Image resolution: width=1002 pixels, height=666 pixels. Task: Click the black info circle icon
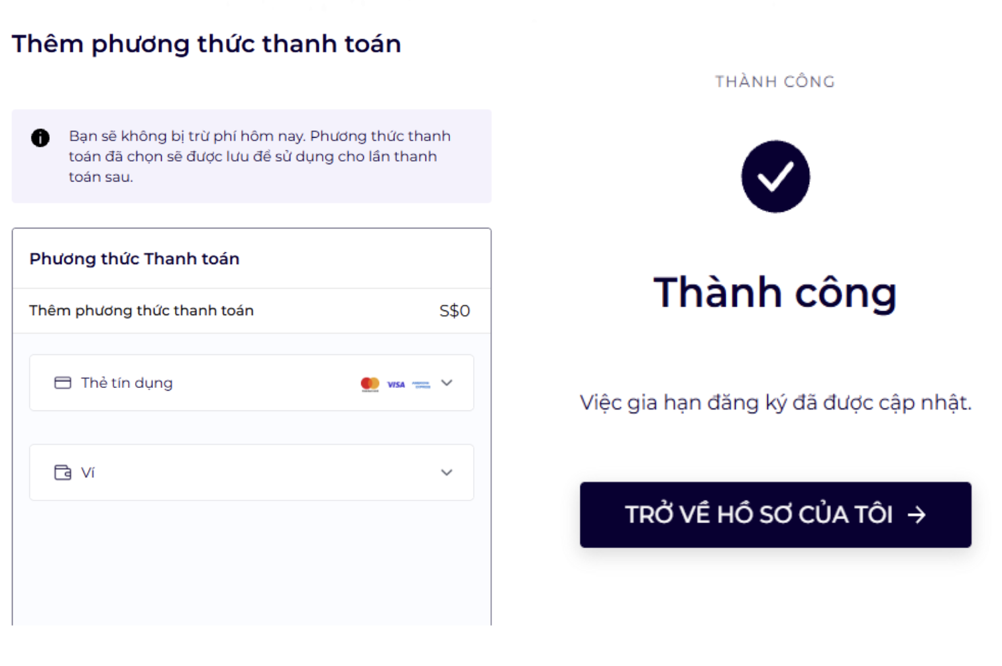(x=40, y=138)
